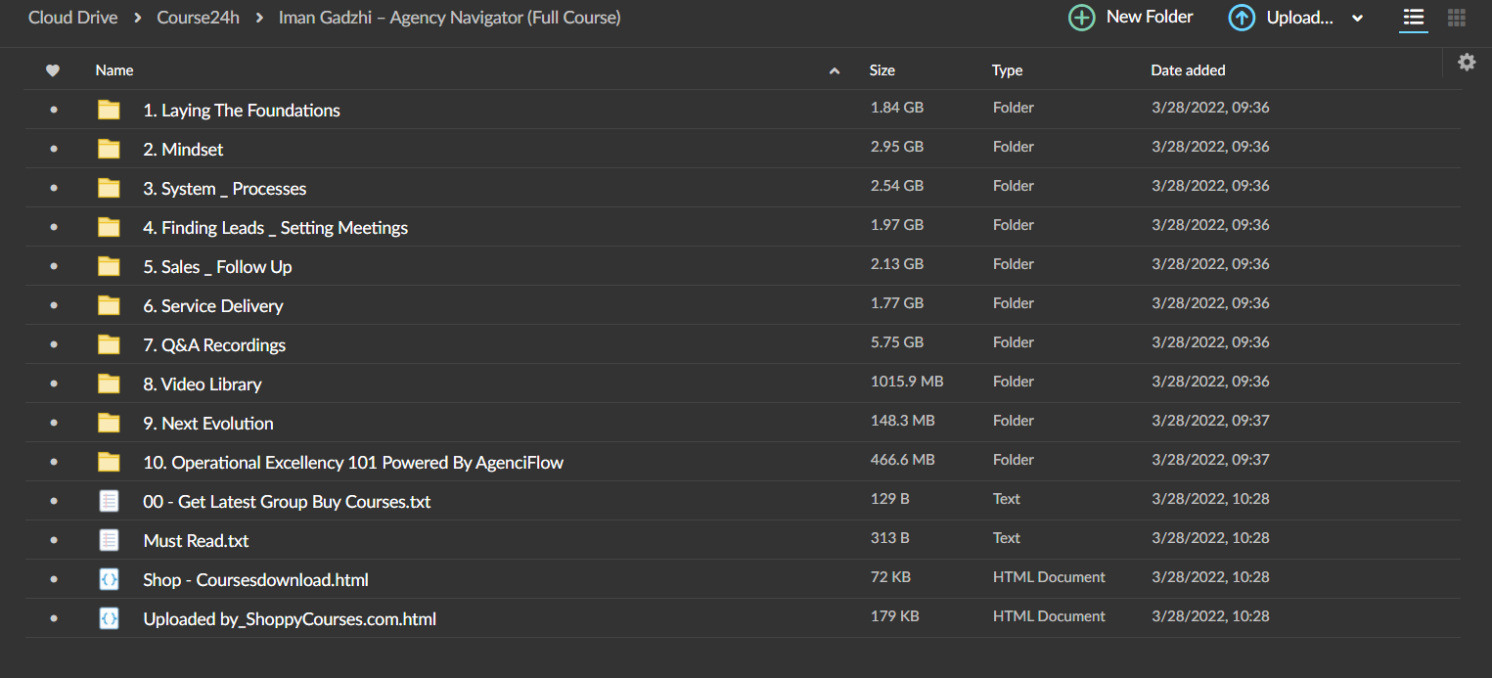Open column settings gear icon
Screen dimensions: 1492x678
[1467, 62]
